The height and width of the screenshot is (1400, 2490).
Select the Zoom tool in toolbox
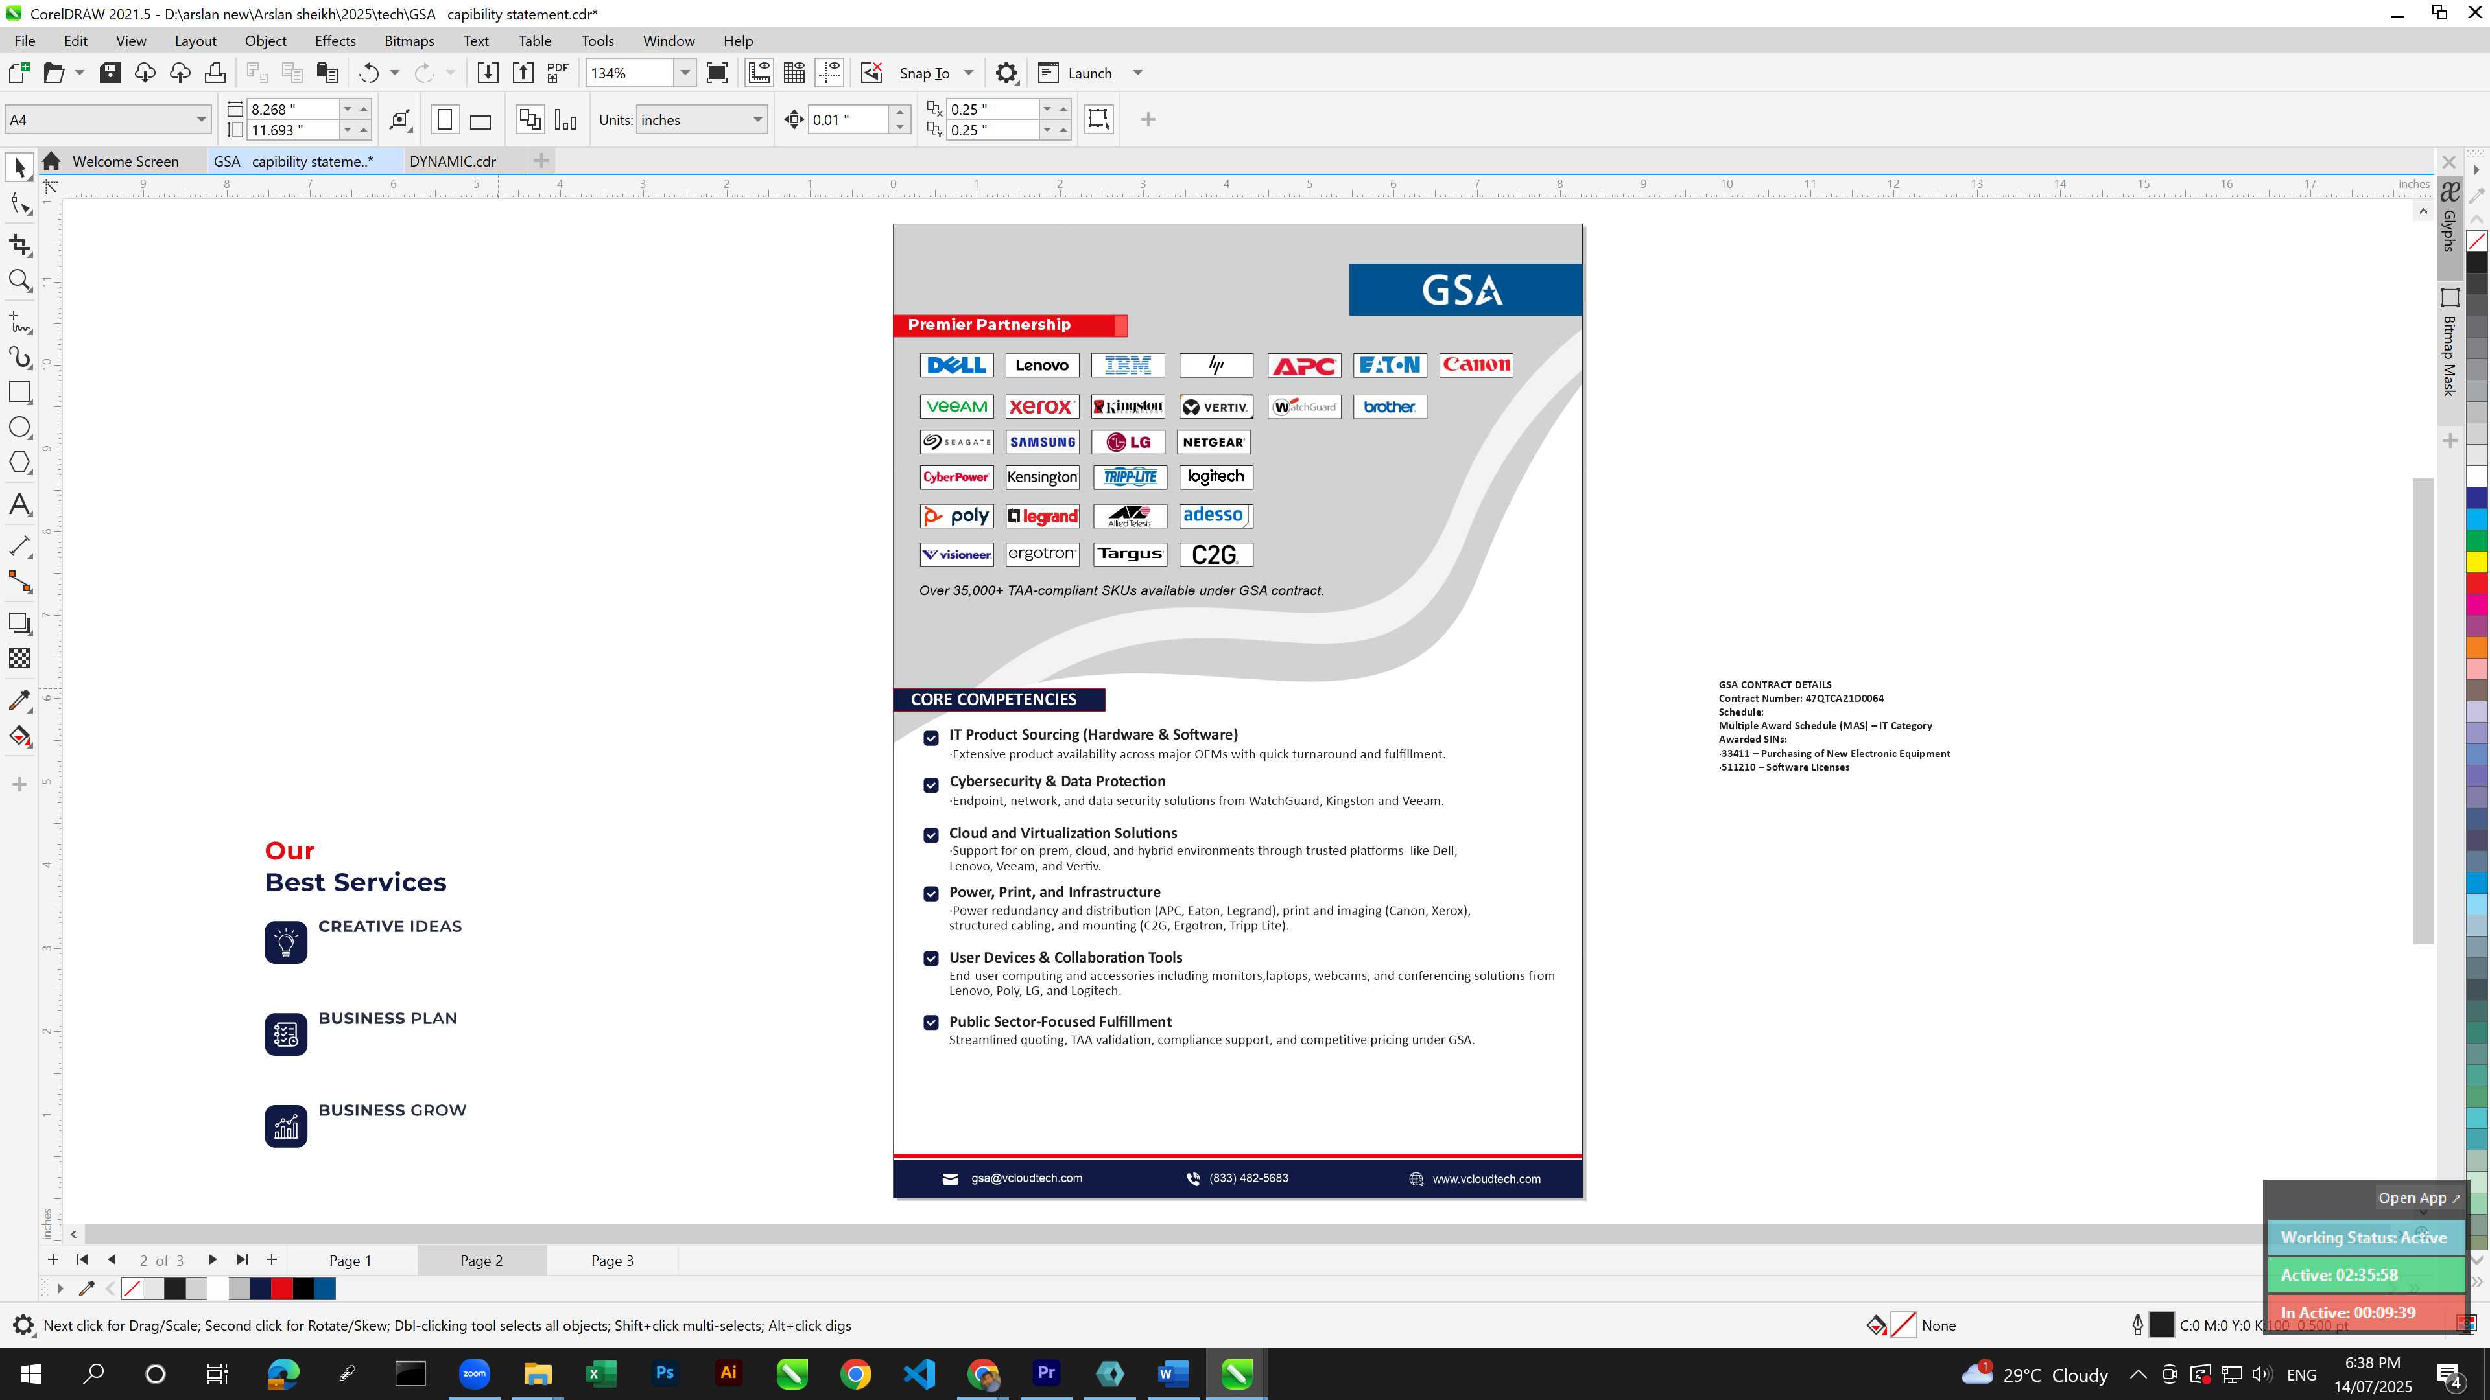click(x=19, y=280)
